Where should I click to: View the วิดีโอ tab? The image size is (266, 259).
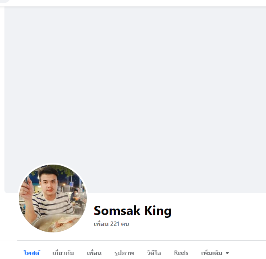coord(154,253)
